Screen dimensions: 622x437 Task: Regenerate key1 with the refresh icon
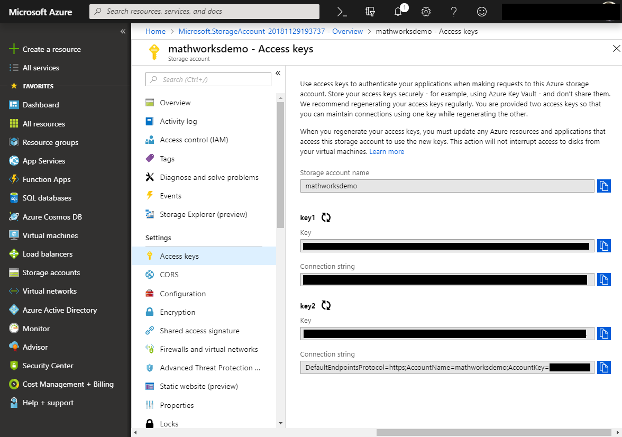326,217
